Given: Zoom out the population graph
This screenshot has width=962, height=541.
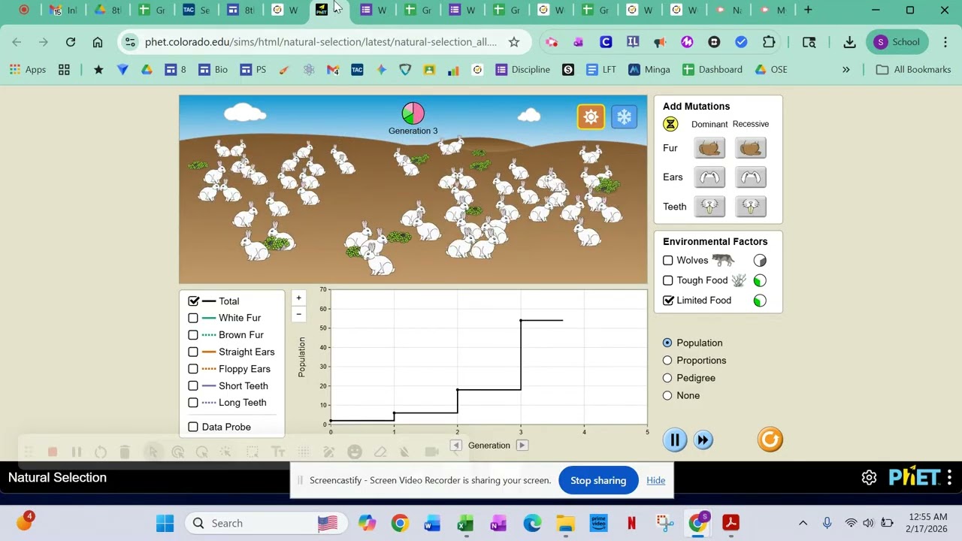Looking at the screenshot, I should [298, 314].
